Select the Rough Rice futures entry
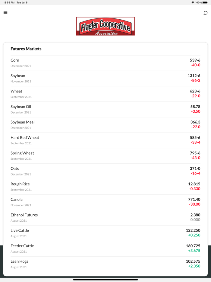Screen dimensions: 211x282 tap(105, 186)
